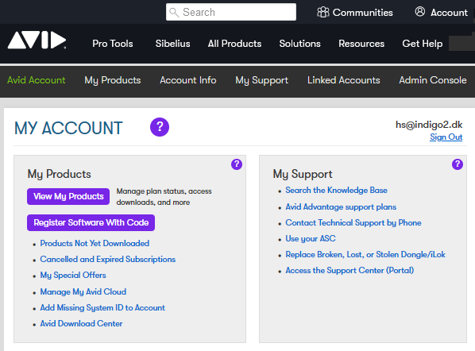Click the Sign Out link
The height and width of the screenshot is (351, 475).
[x=446, y=137]
